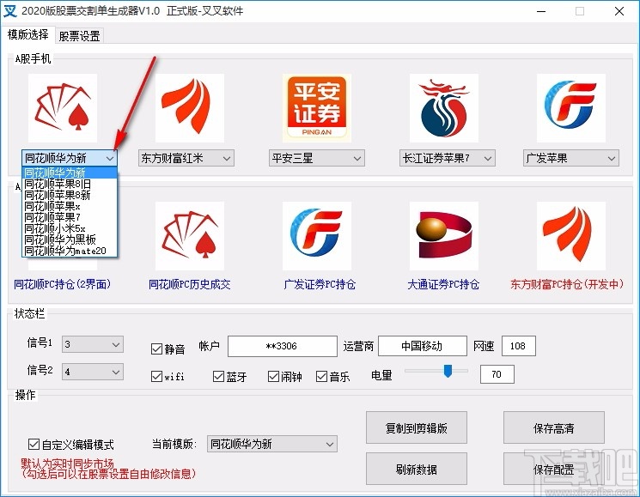Minimize the window
The height and width of the screenshot is (497, 640).
[x=541, y=11]
